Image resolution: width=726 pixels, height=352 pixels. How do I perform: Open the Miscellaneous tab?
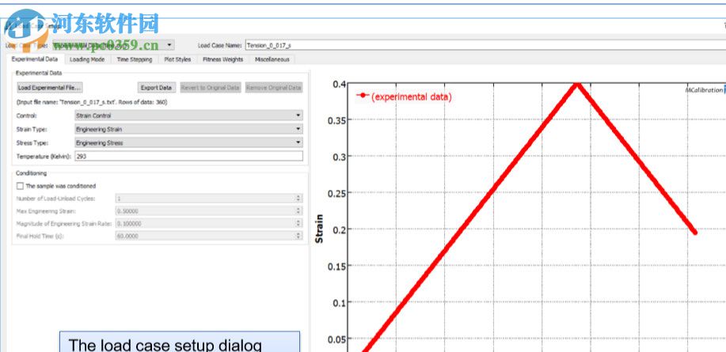point(272,59)
